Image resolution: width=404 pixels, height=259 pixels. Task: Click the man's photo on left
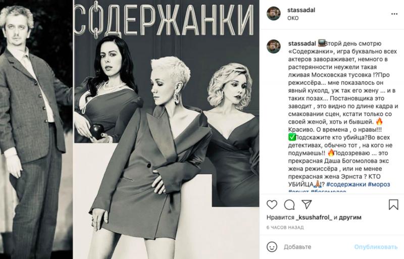pos(36,129)
